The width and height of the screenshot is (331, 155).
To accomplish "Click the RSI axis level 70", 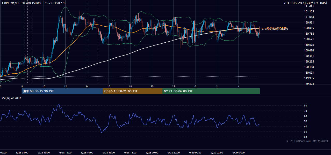I will click(306, 111).
